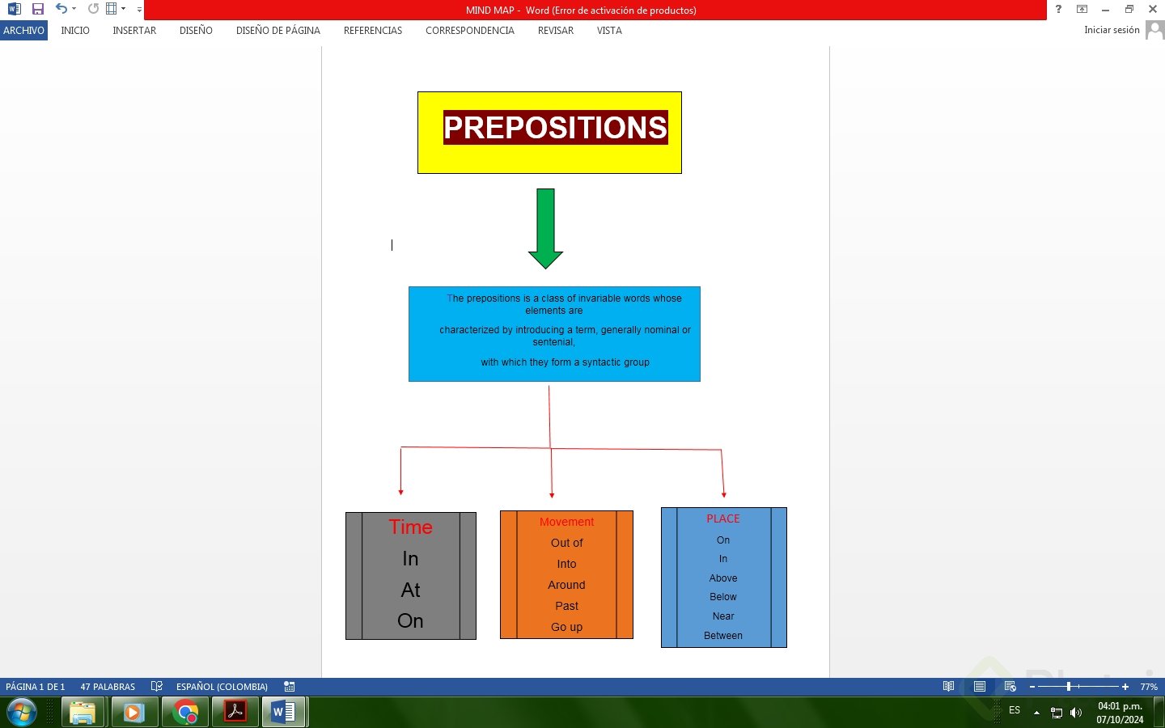Open word count via 47 PALABRAS

click(x=108, y=687)
